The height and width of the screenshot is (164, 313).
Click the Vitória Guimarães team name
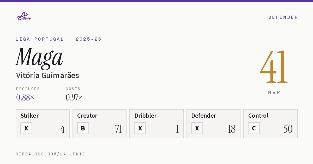[47, 75]
